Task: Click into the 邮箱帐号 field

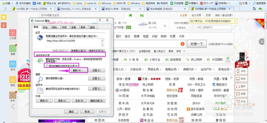Action: (217, 27)
